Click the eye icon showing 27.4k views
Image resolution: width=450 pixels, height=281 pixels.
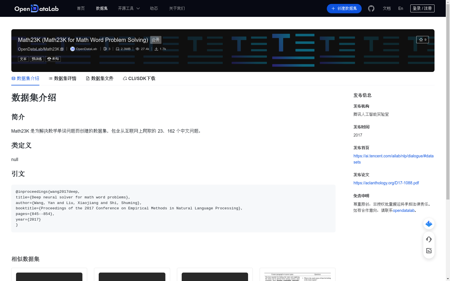(x=137, y=49)
